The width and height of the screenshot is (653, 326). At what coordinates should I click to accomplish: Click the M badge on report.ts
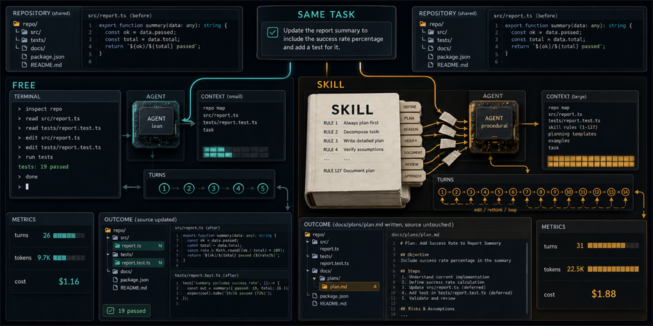(x=159, y=245)
